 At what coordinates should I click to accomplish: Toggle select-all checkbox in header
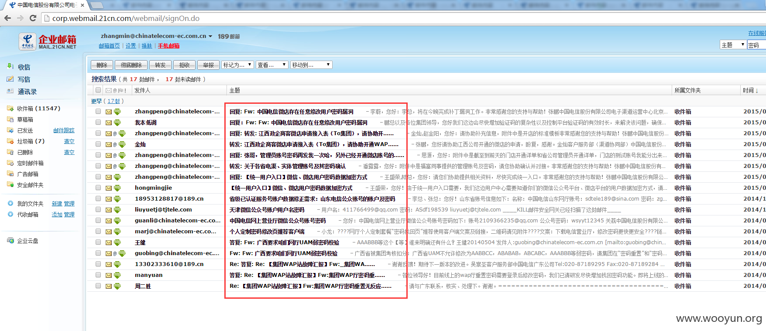coord(98,90)
